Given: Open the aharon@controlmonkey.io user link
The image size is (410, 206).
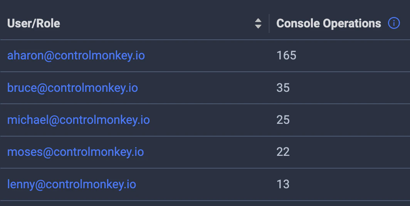Looking at the screenshot, I should [76, 56].
